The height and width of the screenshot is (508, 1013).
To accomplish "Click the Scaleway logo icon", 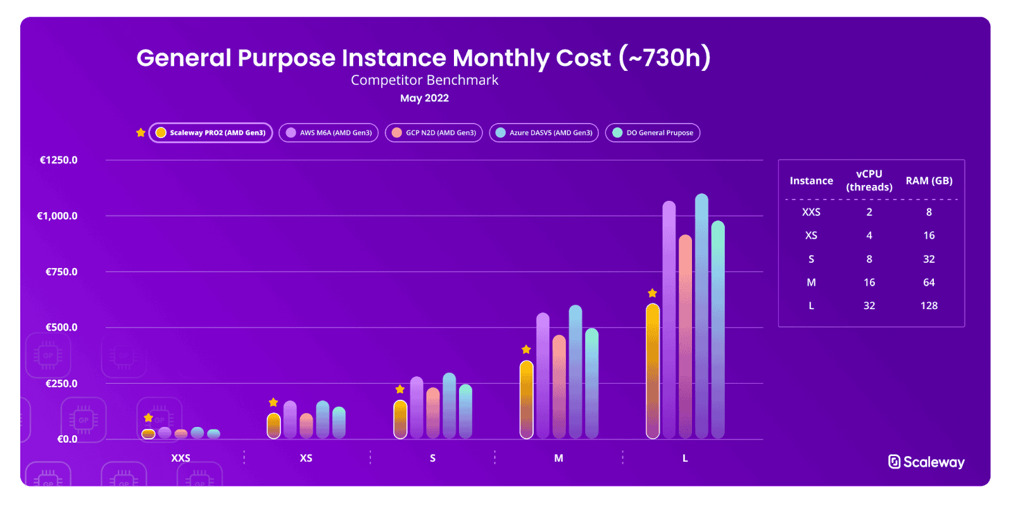I will (x=894, y=462).
